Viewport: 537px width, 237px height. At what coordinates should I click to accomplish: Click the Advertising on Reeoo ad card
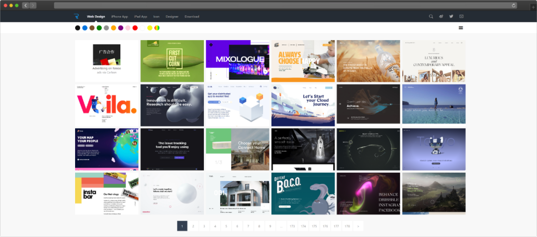pos(107,61)
